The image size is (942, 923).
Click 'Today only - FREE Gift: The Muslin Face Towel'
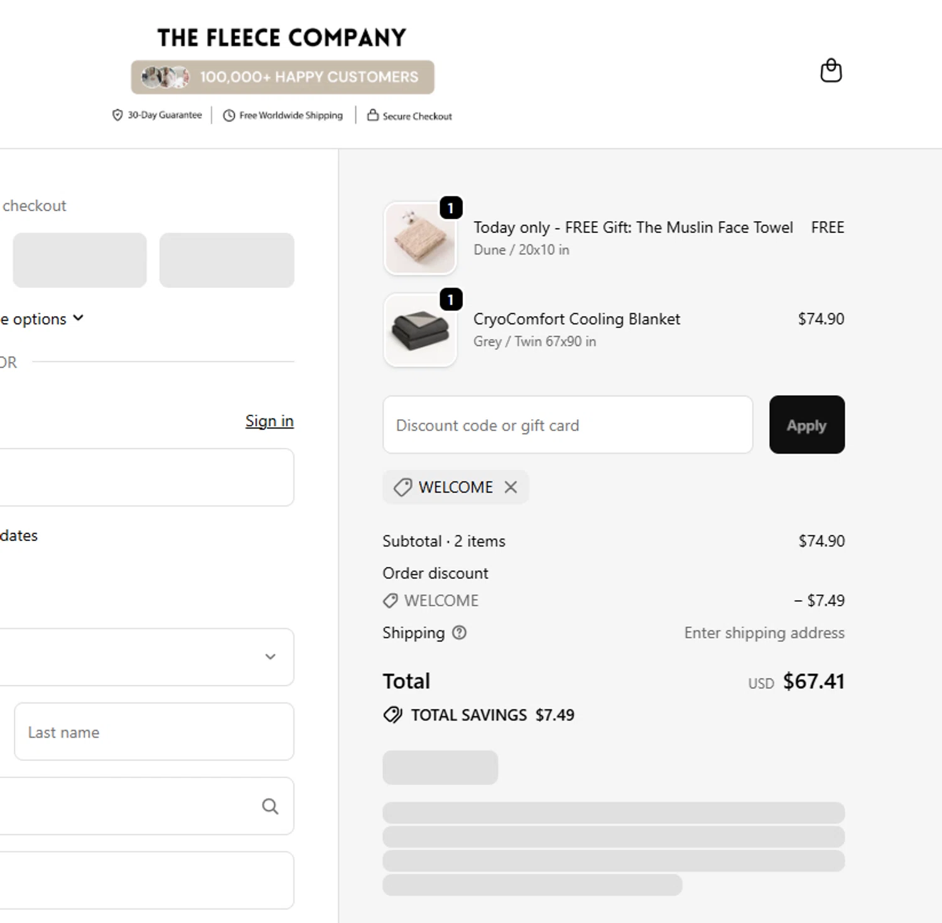click(633, 227)
